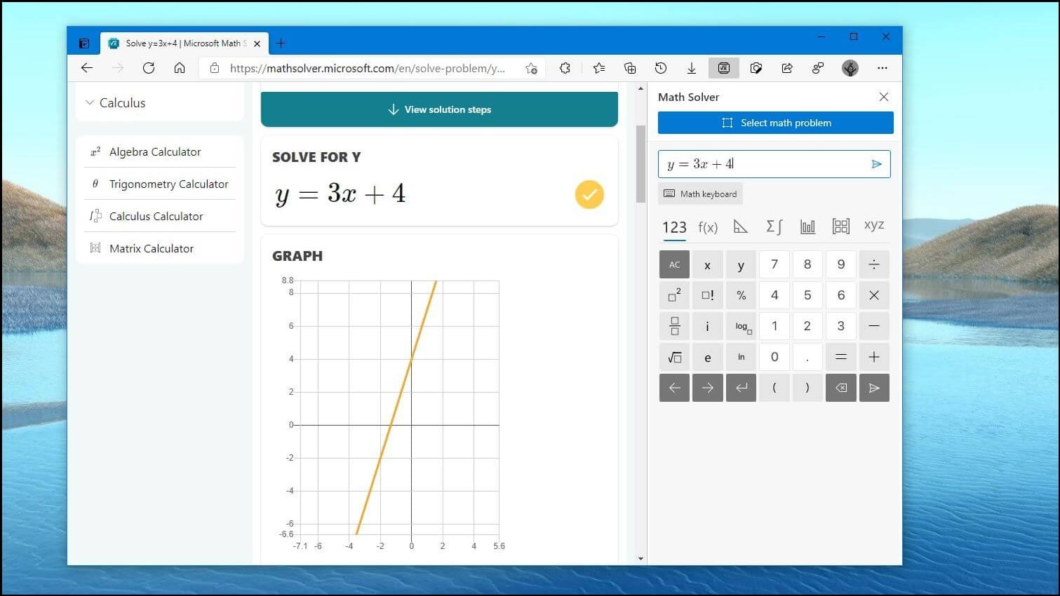The height and width of the screenshot is (596, 1060).
Task: Click View solution steps
Action: pyautogui.click(x=439, y=109)
